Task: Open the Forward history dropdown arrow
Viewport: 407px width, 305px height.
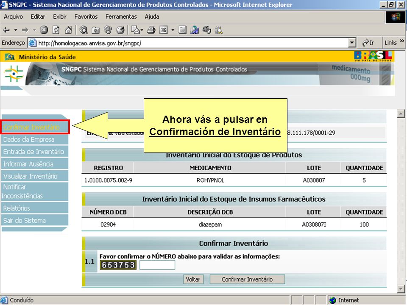Action: click(34, 30)
